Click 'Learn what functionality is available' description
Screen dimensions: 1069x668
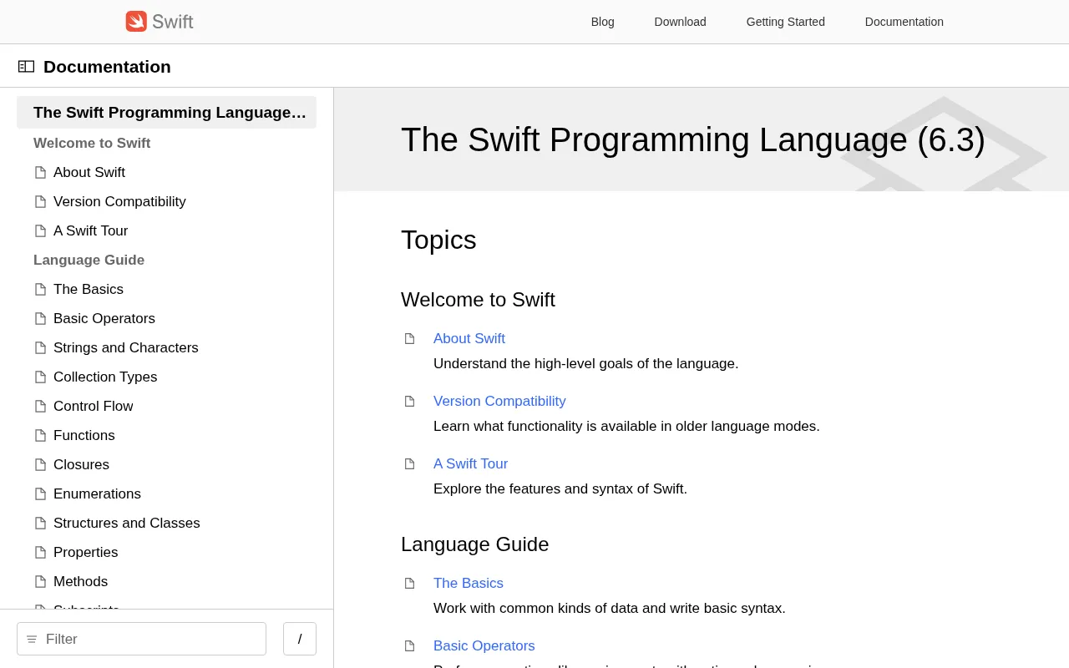[626, 427]
